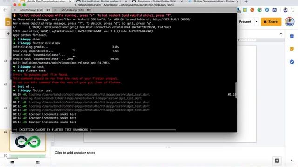This screenshot has width=298, height=167.
Task: Click the Chrome profile avatar in toolbar
Action: 285,10
